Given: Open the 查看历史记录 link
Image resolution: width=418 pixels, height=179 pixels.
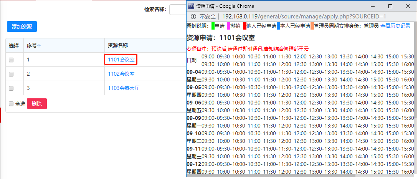Looking at the screenshot, I should coord(395,26).
